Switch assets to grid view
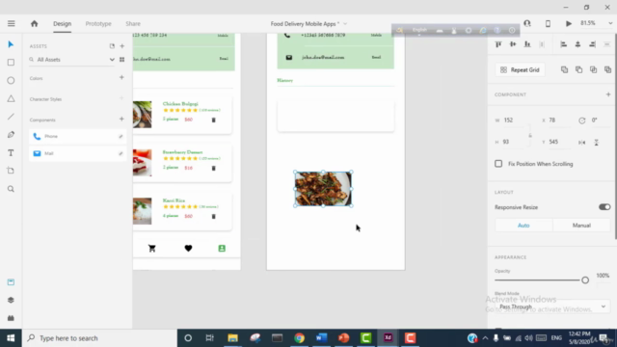 tap(122, 60)
